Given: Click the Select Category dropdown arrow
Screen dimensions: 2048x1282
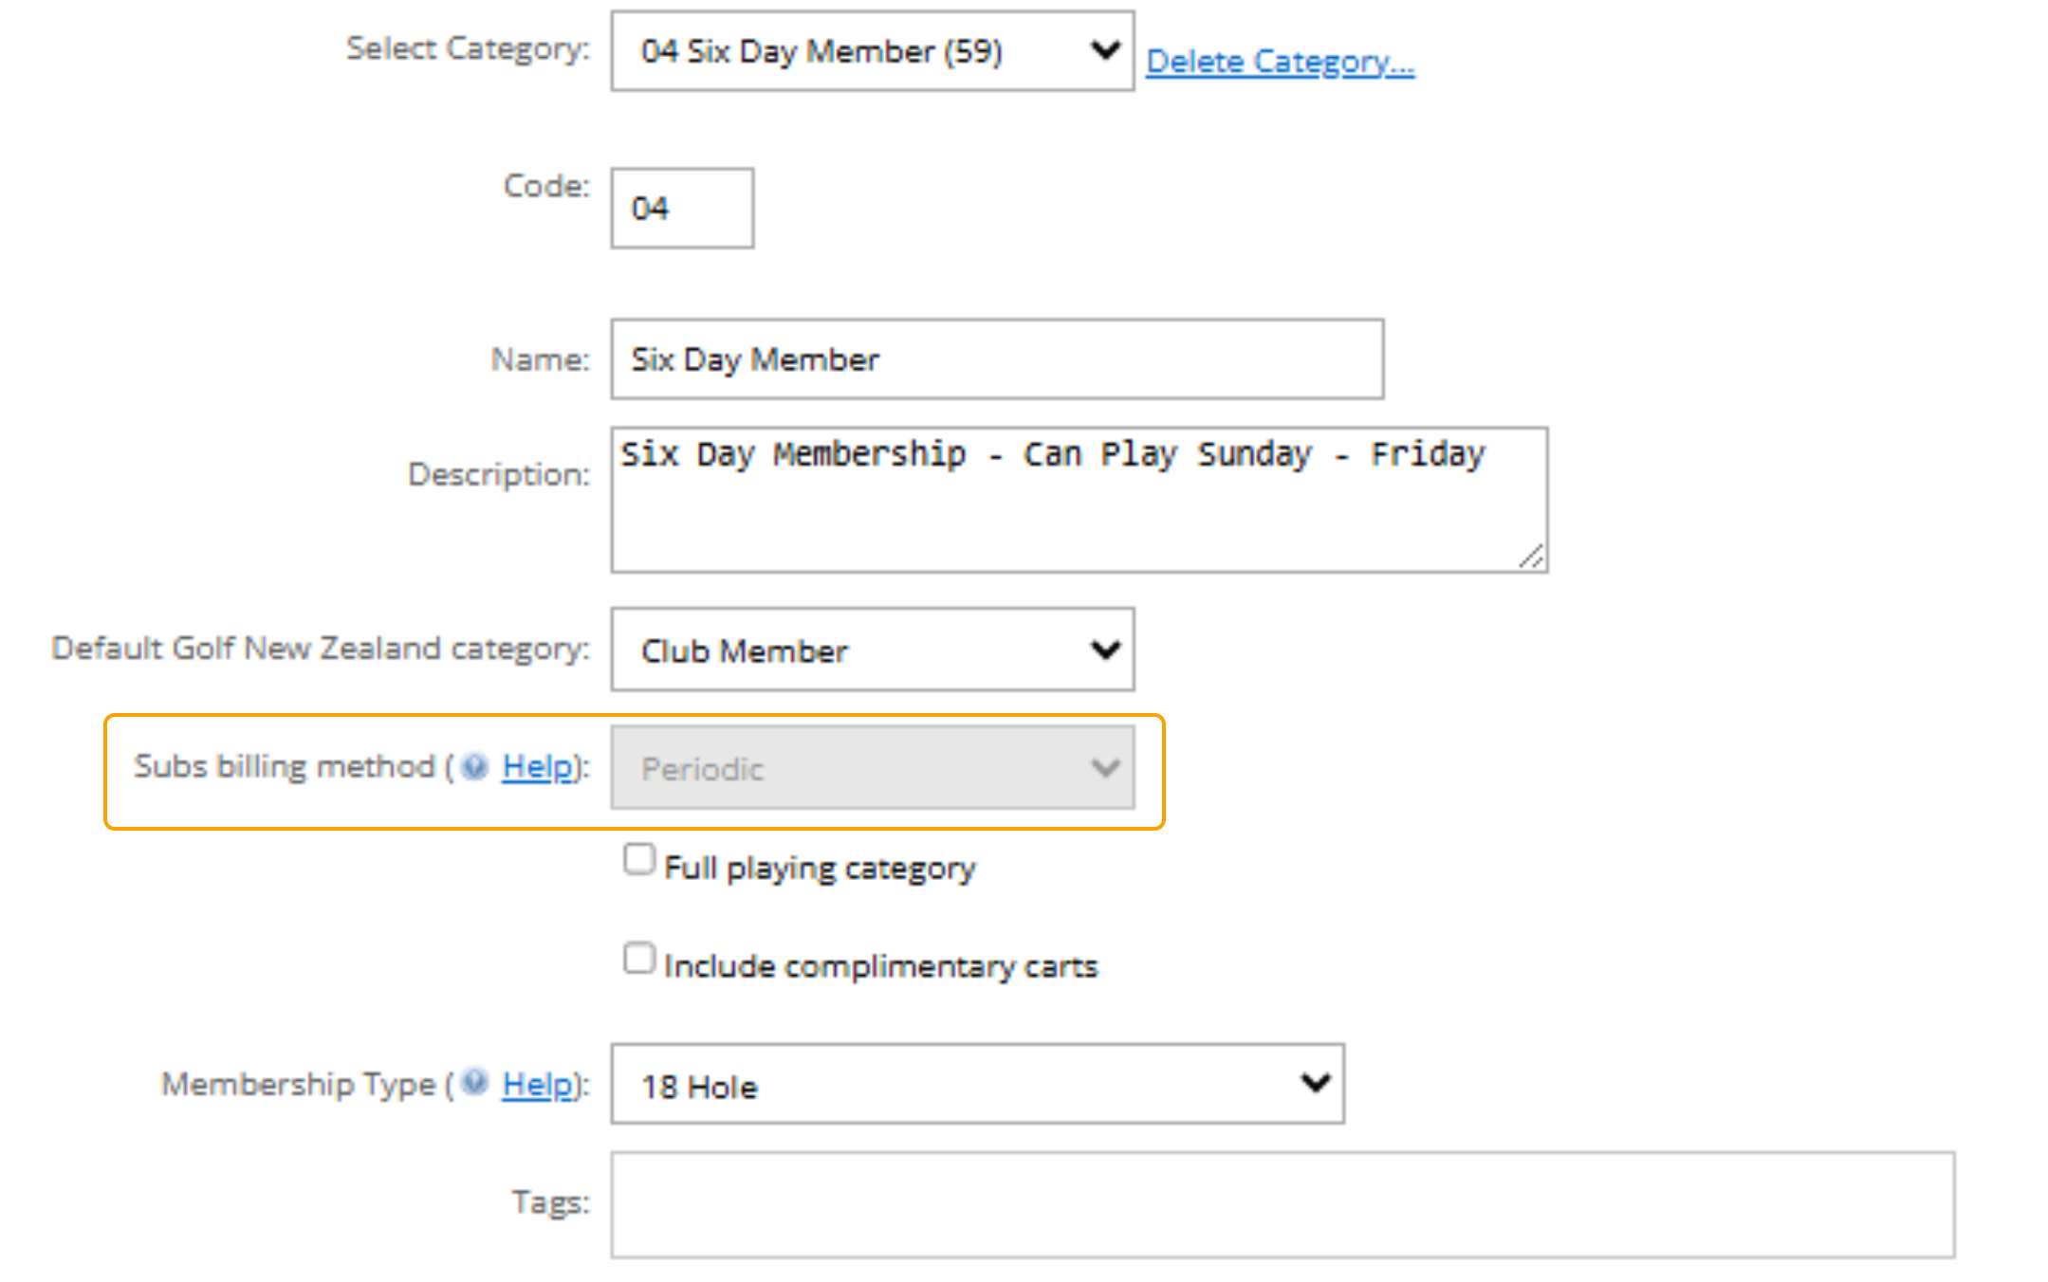Looking at the screenshot, I should (1105, 50).
